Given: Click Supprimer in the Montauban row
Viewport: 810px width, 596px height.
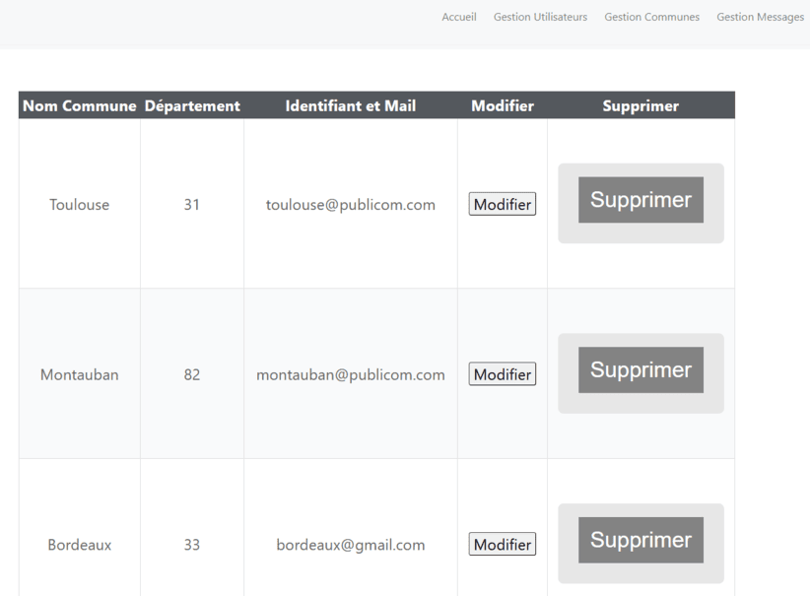Looking at the screenshot, I should pyautogui.click(x=641, y=370).
